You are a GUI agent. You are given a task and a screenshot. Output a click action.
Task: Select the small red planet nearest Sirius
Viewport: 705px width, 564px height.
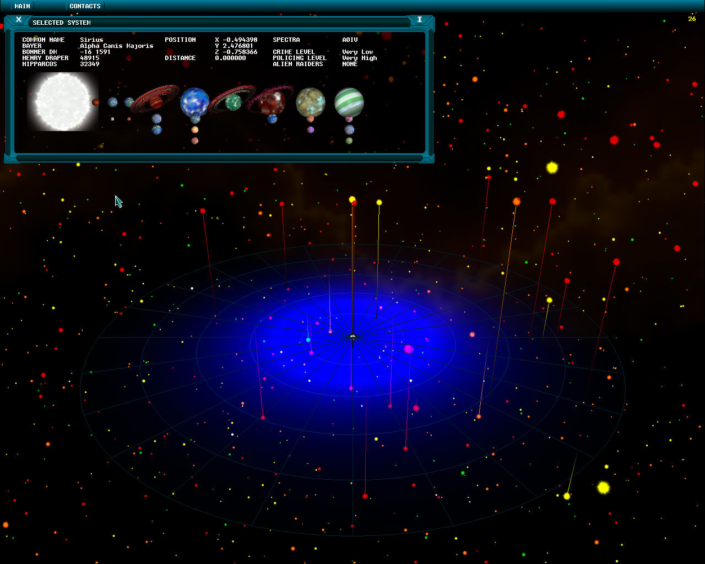[x=96, y=102]
